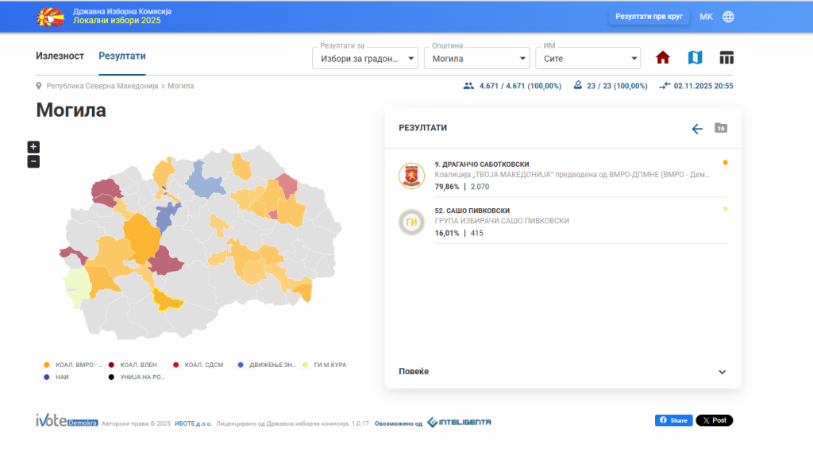The image size is (813, 472).
Task: Click the VMRO-DPMNE coalition logo
Action: pyautogui.click(x=411, y=175)
